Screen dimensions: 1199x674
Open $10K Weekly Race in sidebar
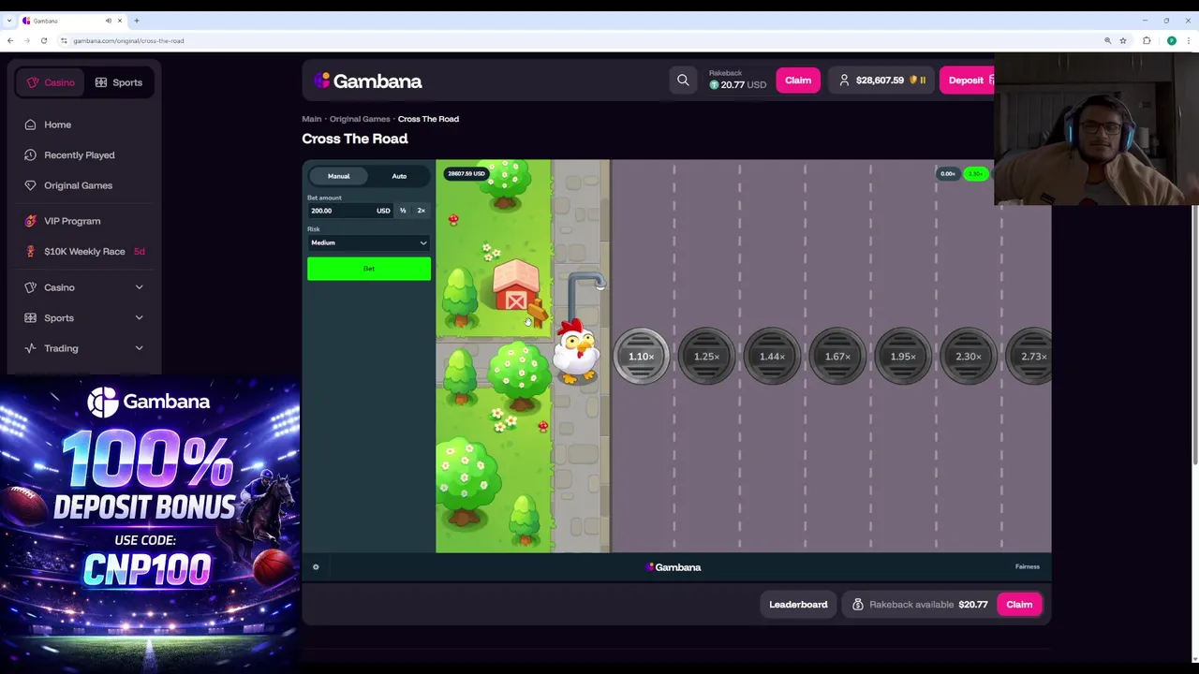pyautogui.click(x=84, y=252)
